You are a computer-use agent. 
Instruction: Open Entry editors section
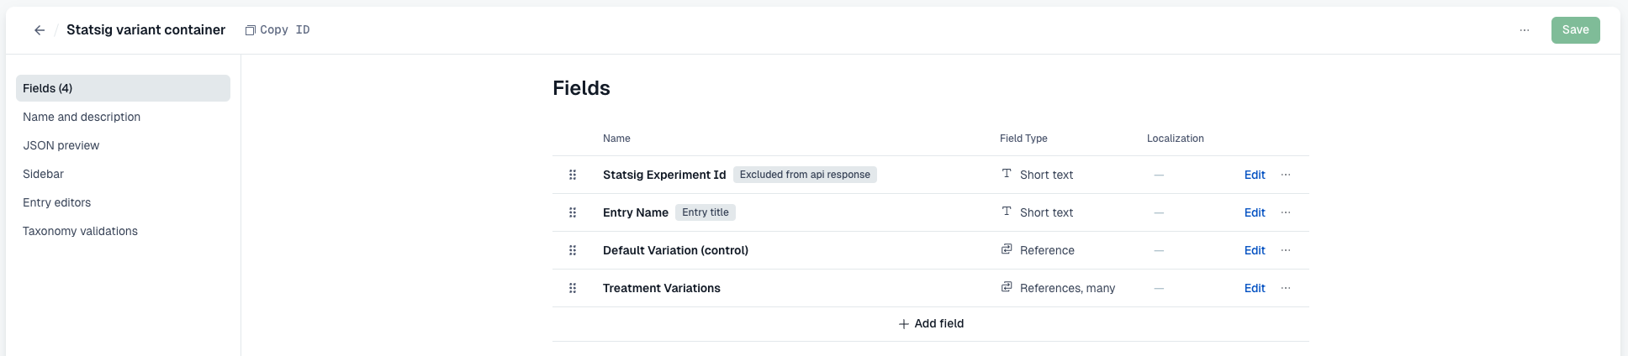pos(56,202)
